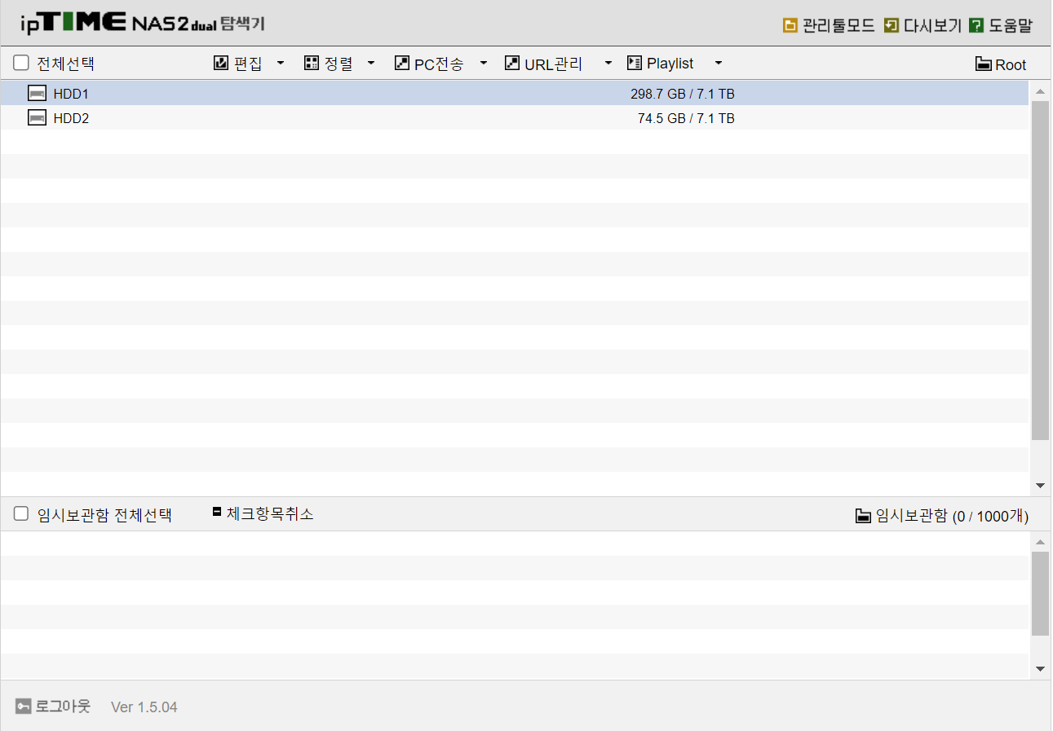
Task: Click the 74.5 GB / 7.1 TB value
Action: click(686, 118)
